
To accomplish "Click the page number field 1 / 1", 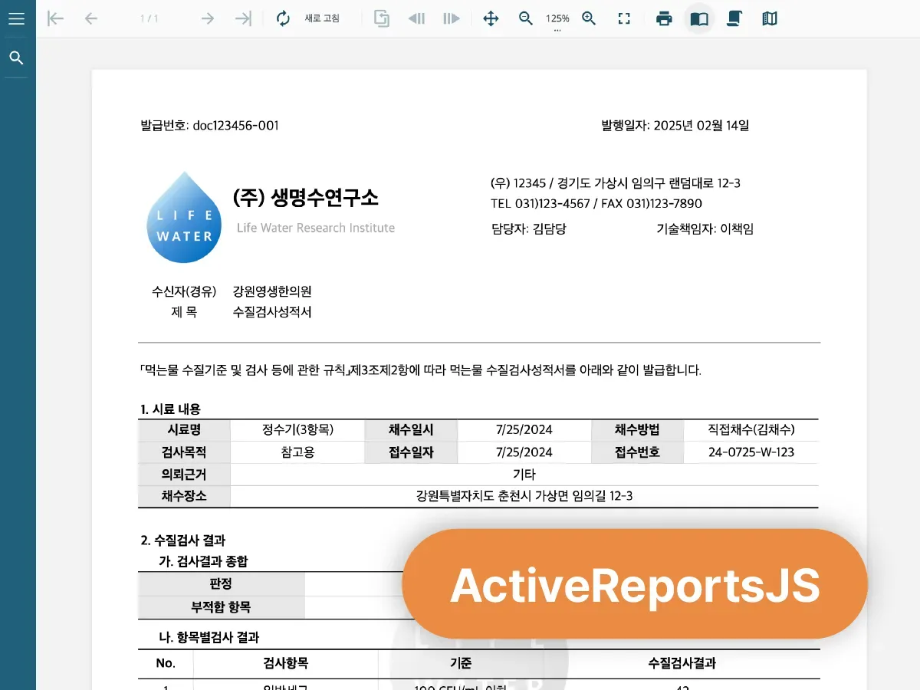I will pyautogui.click(x=149, y=18).
